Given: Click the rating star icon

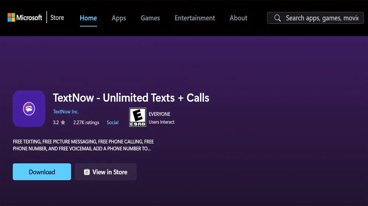Looking at the screenshot, I should 63,122.
